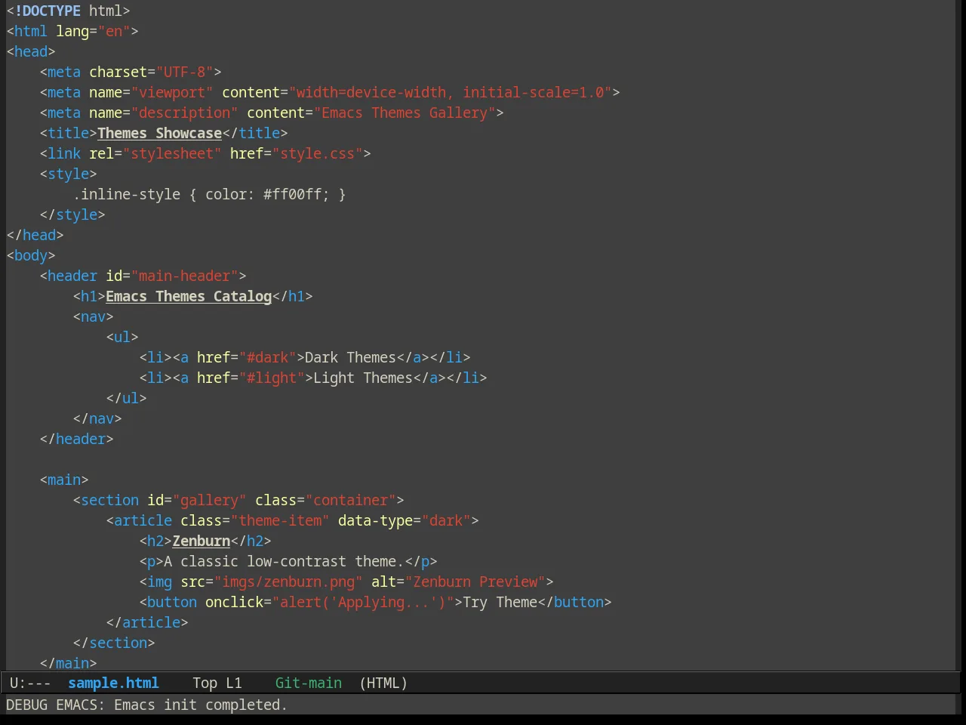The height and width of the screenshot is (725, 966).
Task: Click the closing </head> tag
Action: pos(35,235)
